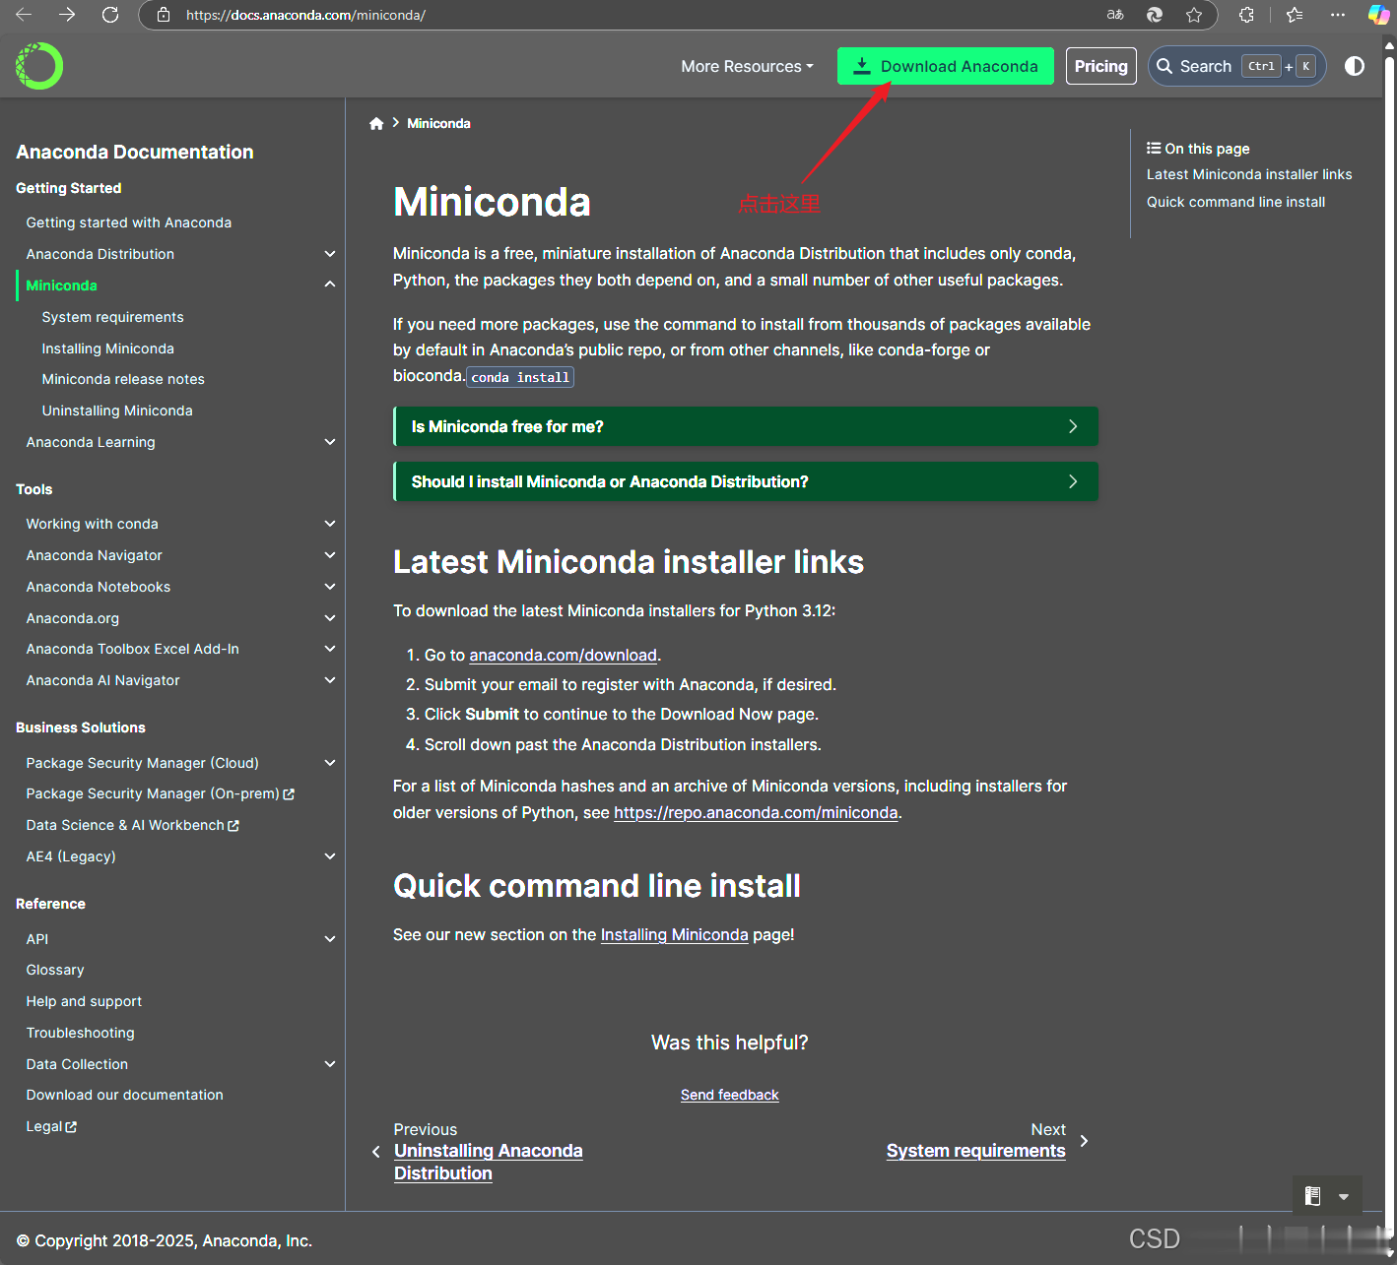The image size is (1397, 1265).
Task: Expand Data Collection chevron
Action: (330, 1064)
